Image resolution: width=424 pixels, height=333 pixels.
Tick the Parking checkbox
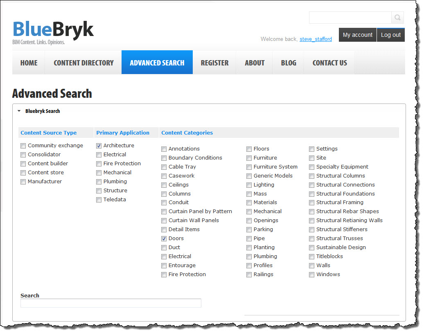(x=249, y=230)
